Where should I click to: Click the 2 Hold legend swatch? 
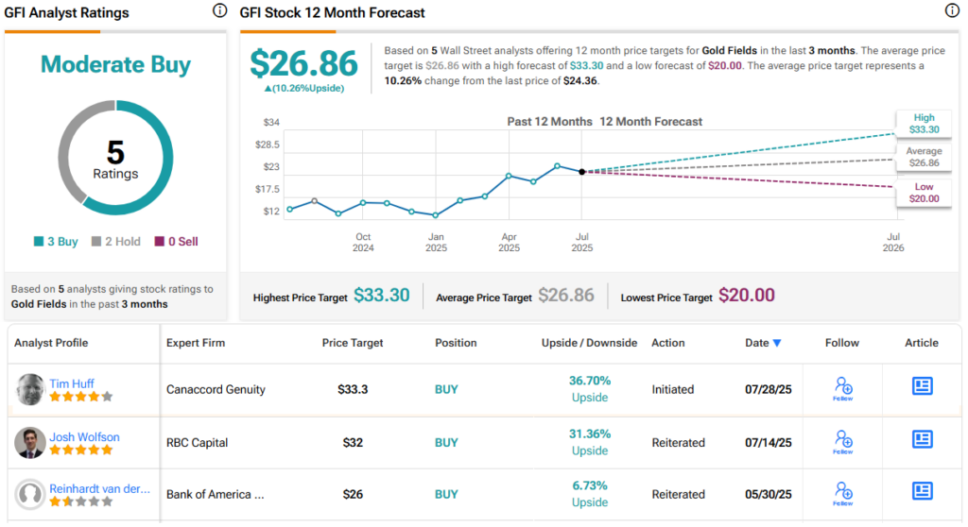tap(96, 241)
